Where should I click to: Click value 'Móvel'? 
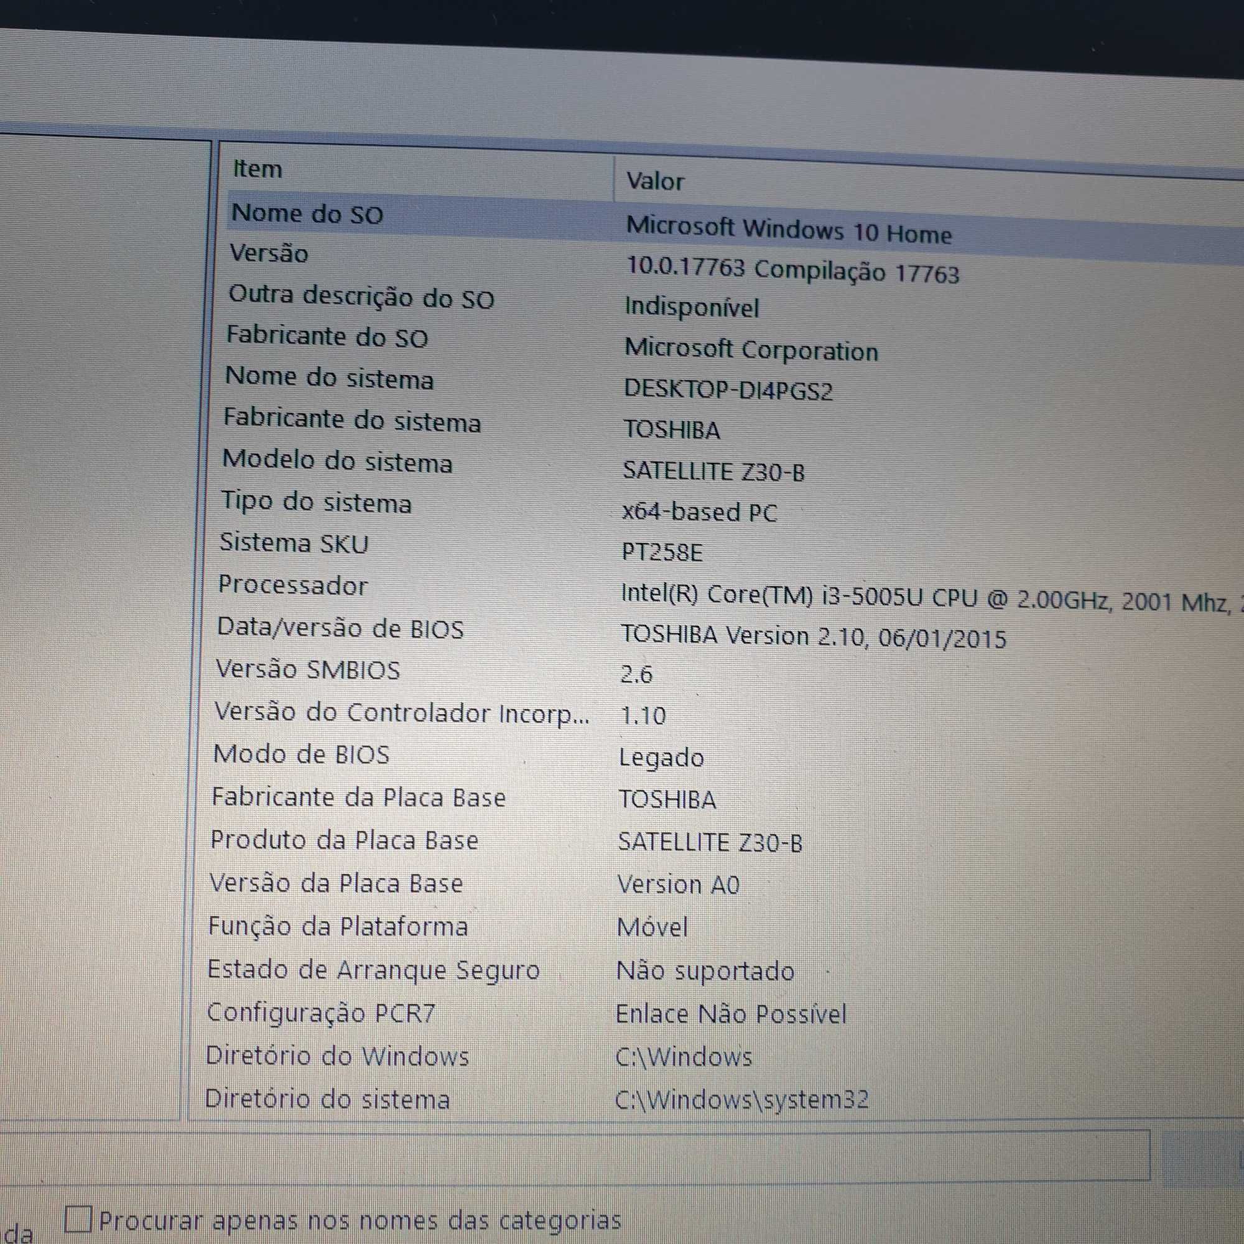(x=652, y=929)
